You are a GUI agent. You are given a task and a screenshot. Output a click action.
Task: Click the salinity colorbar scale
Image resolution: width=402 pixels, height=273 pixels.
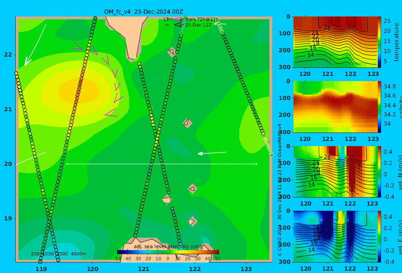click(x=379, y=107)
